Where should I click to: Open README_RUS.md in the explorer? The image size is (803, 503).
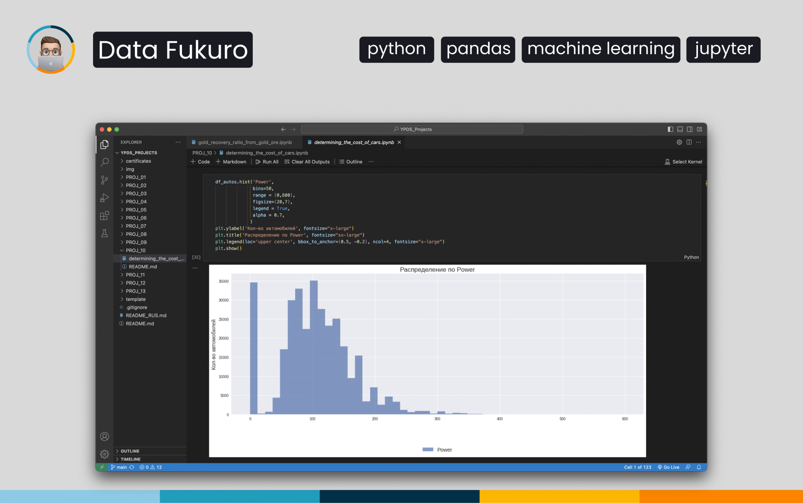coord(146,315)
